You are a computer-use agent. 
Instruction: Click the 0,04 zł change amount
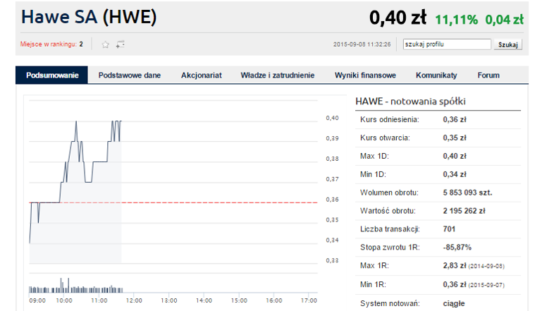(504, 20)
